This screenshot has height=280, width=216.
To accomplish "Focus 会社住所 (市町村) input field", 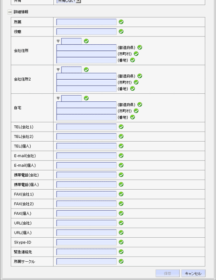I will pyautogui.click(x=86, y=54).
